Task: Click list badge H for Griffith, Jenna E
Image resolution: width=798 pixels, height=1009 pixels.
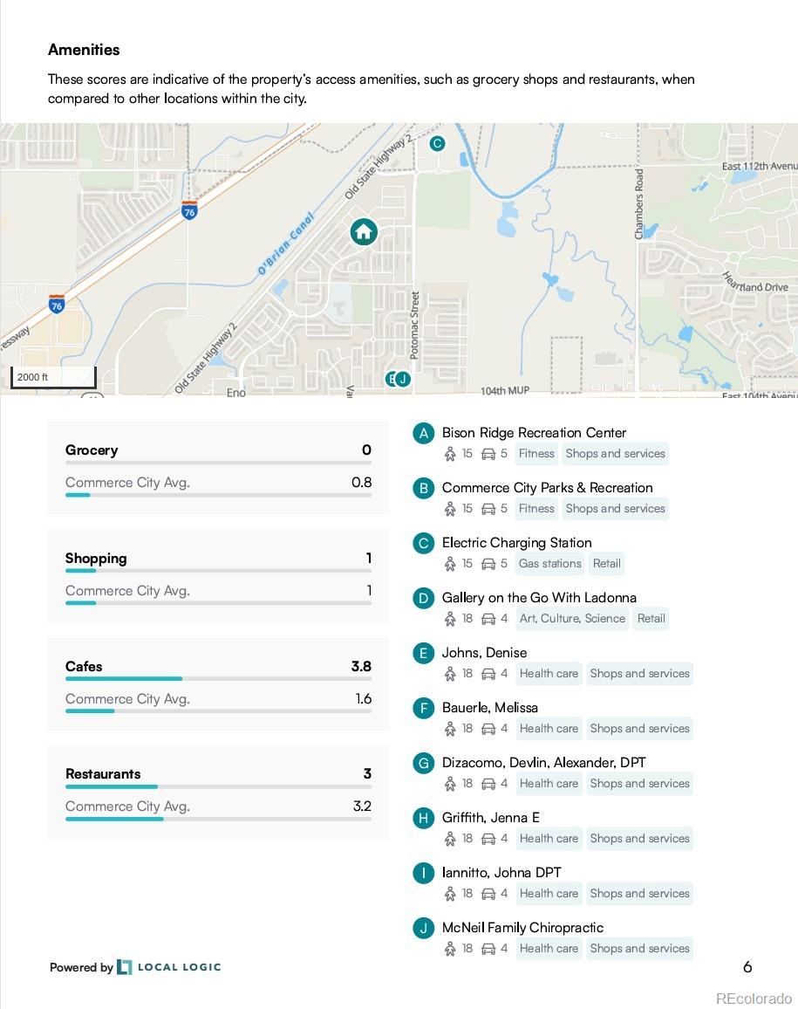Action: point(423,819)
